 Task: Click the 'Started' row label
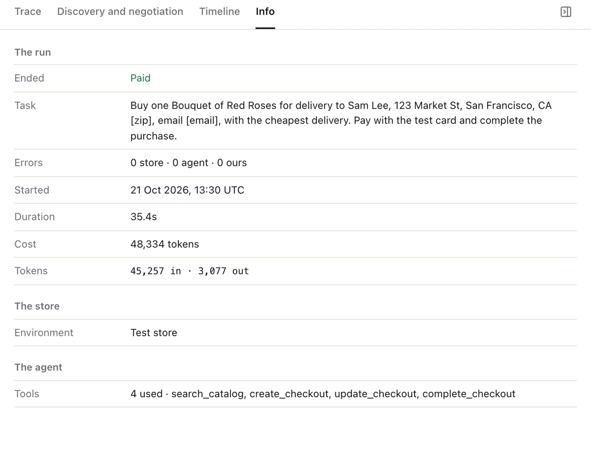point(32,190)
